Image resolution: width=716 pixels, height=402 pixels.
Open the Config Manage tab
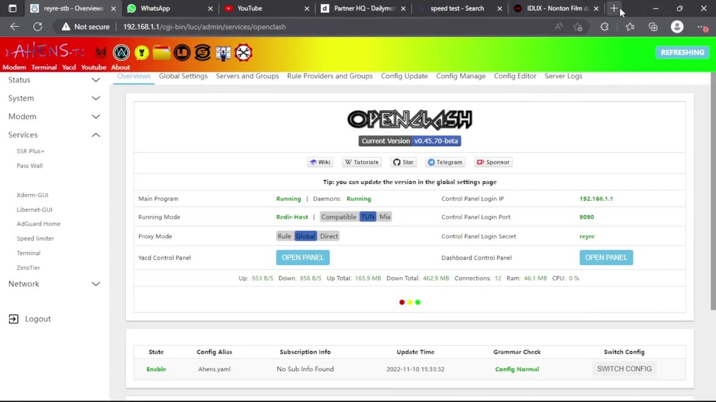coord(461,76)
